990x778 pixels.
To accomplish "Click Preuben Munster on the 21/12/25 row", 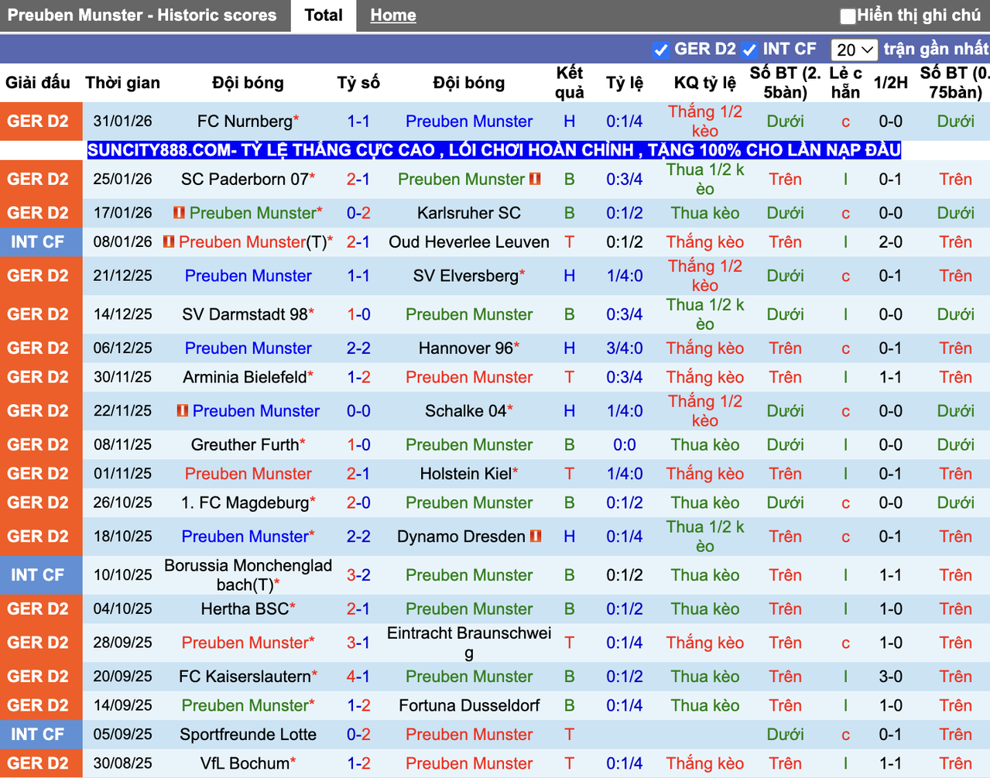I will coord(248,276).
